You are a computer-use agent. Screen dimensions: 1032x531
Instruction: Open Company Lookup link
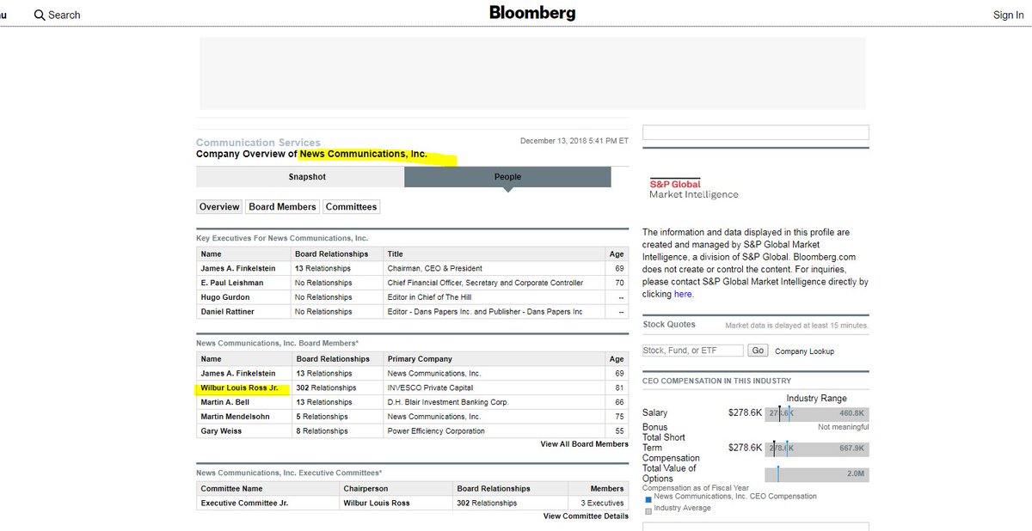coord(804,351)
